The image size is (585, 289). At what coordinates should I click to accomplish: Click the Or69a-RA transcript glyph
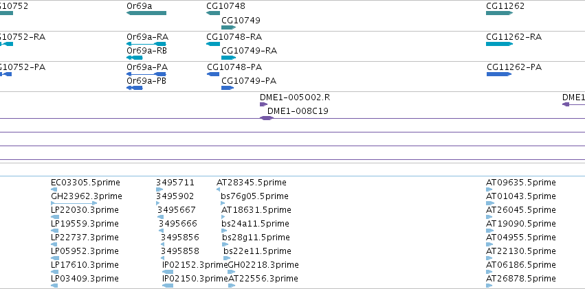(x=146, y=44)
